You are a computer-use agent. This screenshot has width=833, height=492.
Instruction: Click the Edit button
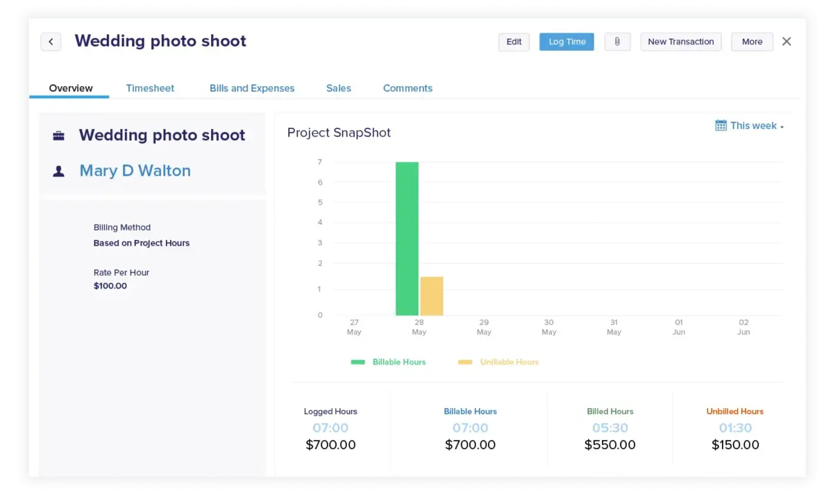514,42
